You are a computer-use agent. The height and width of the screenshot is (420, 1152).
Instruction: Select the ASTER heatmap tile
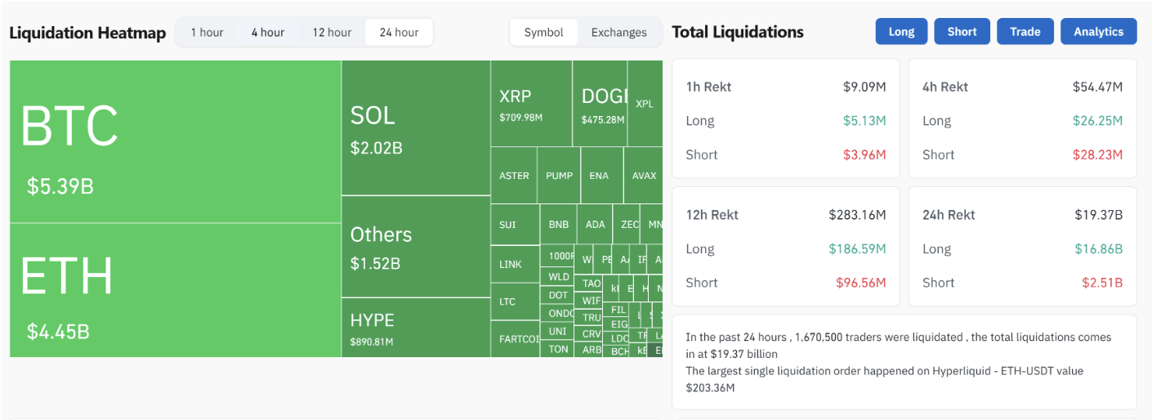(514, 176)
